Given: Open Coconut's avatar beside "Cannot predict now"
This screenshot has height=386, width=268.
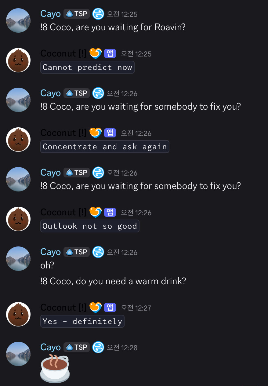Looking at the screenshot, I should coord(18,60).
